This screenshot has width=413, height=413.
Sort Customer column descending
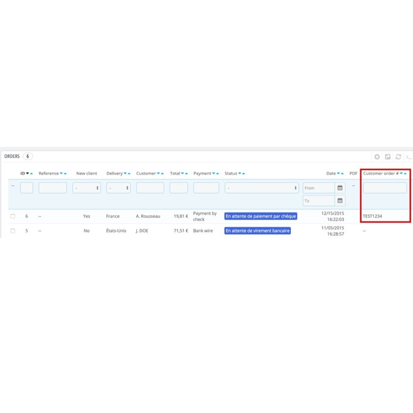click(158, 173)
